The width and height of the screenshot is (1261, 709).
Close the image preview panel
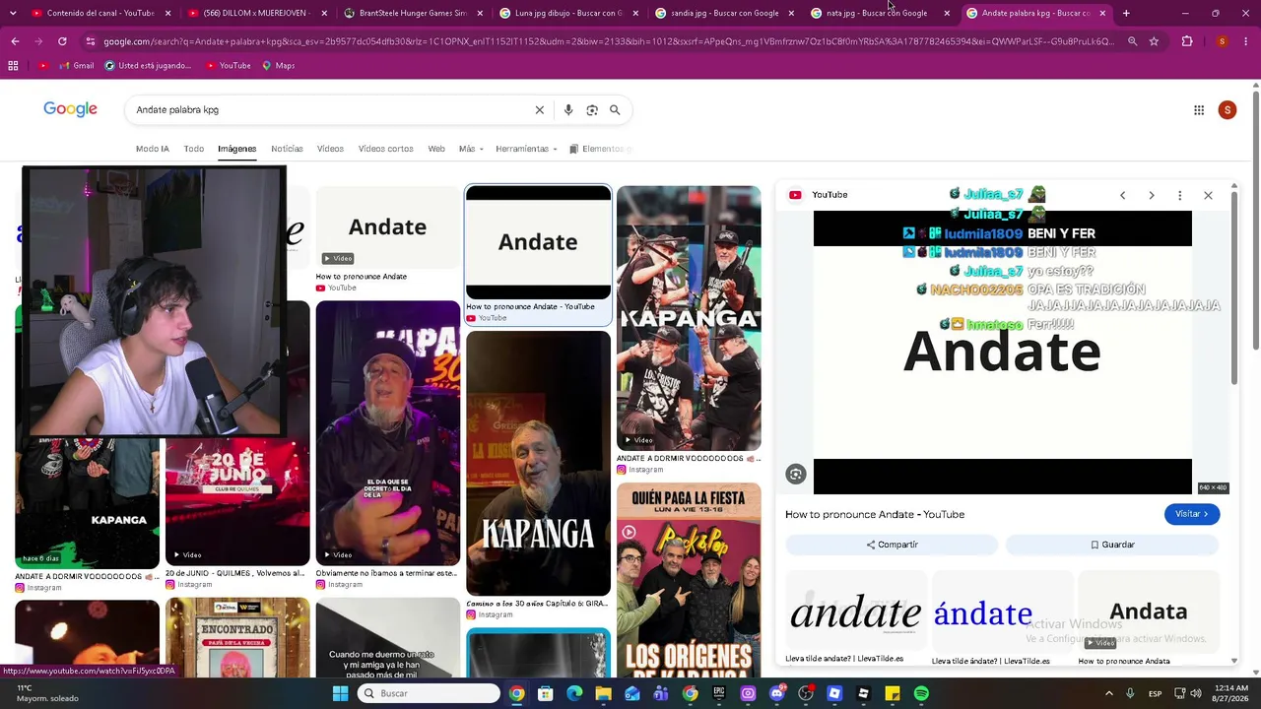[x=1208, y=195]
